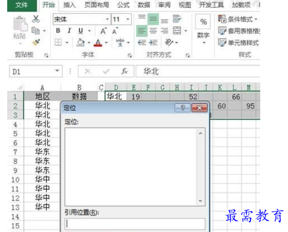Viewport: 288px width, 232px height.
Task: Switch to the 公式 (Formulas) tab
Action: (123, 5)
